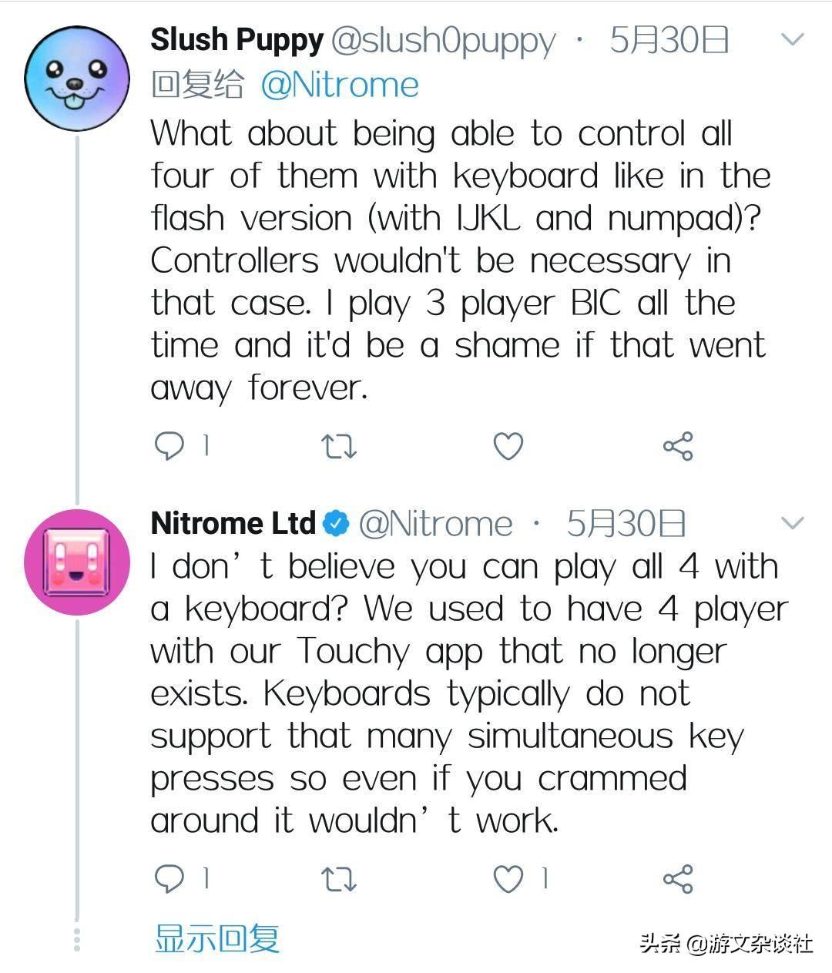Click the Slush Puppy display name
Viewport: 832px width, 973px height.
click(x=237, y=40)
